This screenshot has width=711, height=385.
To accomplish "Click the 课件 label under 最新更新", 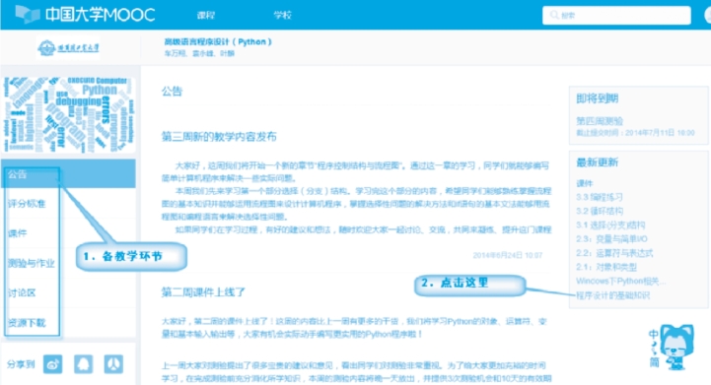I will (x=585, y=183).
